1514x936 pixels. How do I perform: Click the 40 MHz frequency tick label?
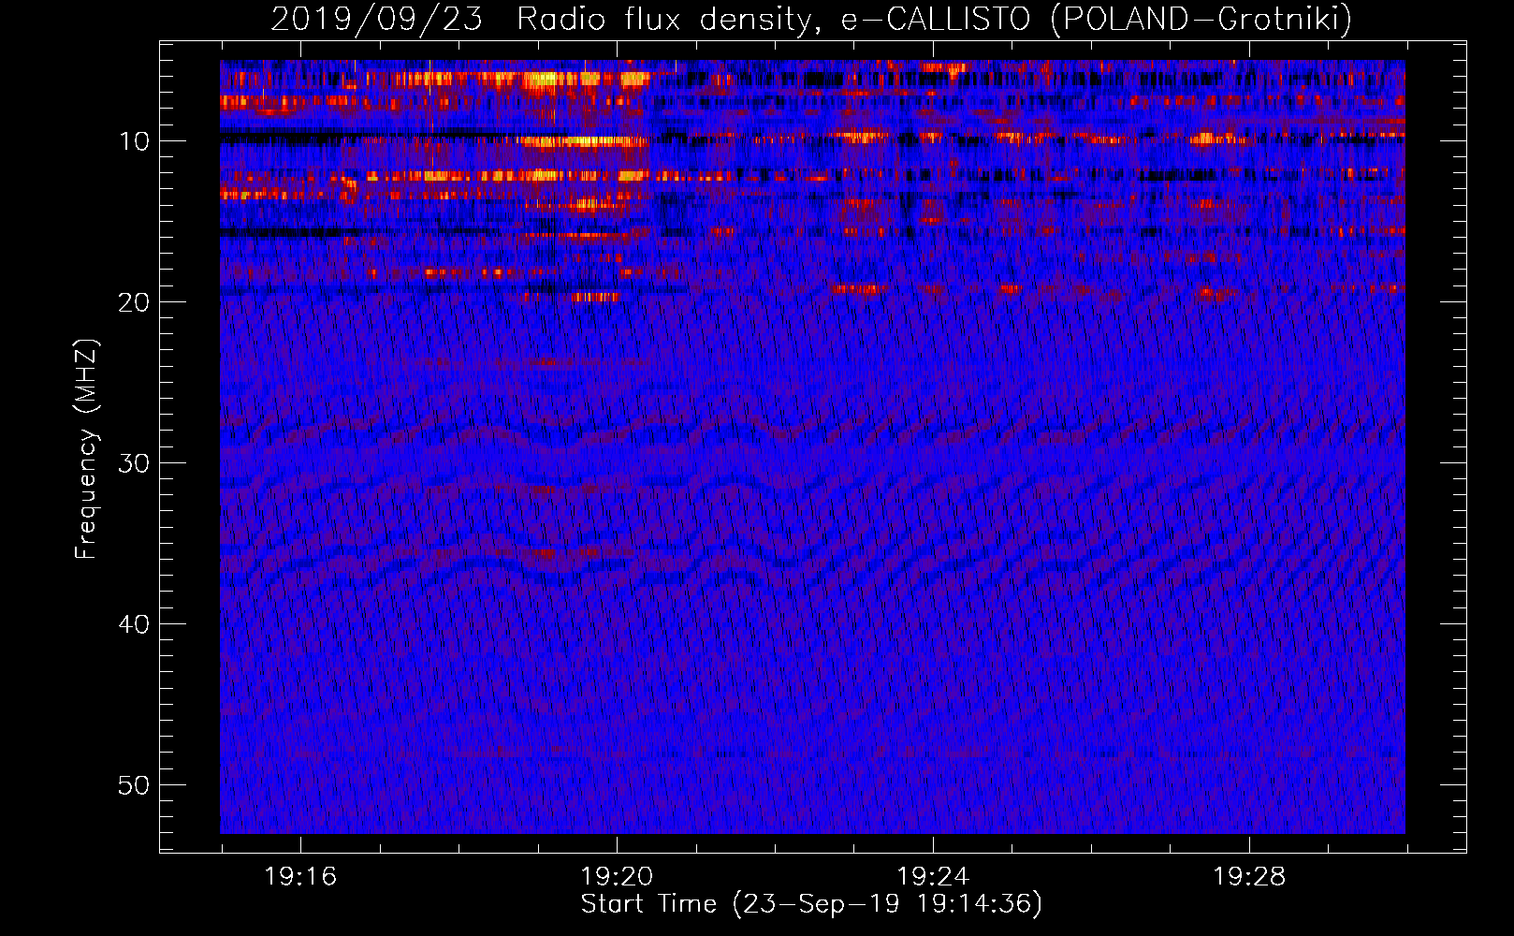click(x=135, y=624)
